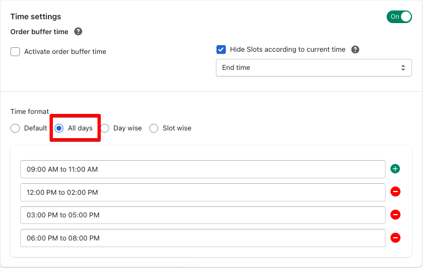This screenshot has width=423, height=268.
Task: Click the 09:00 AM to 11:00 AM field
Action: (202, 169)
